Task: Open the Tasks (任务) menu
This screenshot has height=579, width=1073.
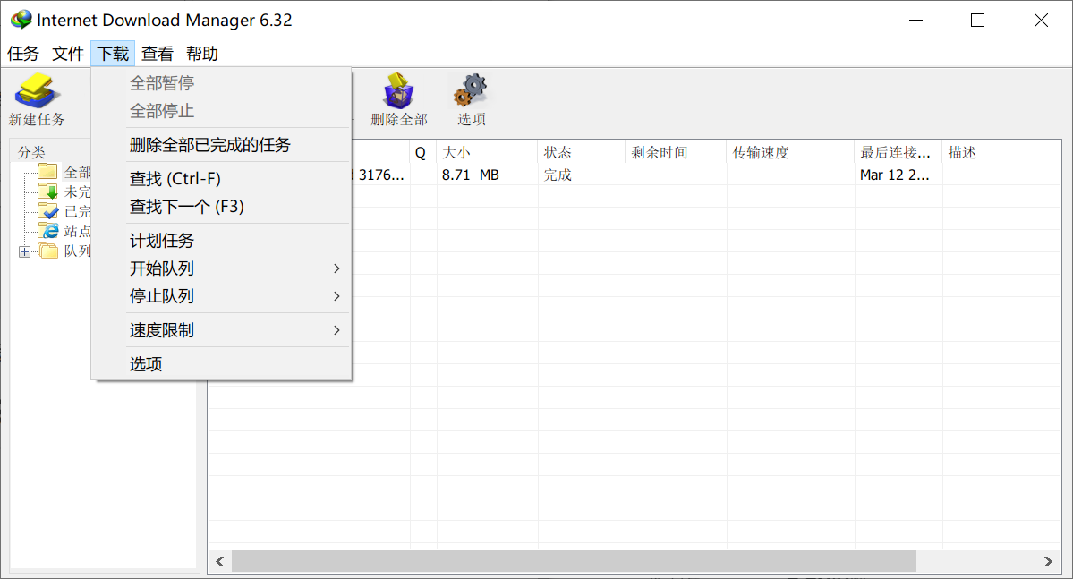Action: [x=23, y=54]
